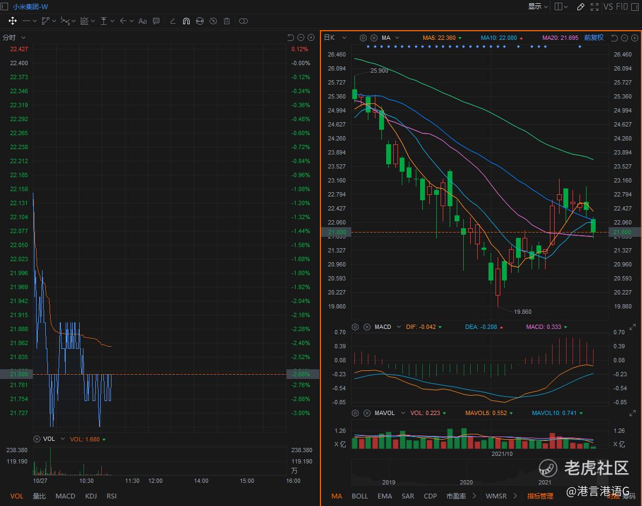Remove the MACD indicator panel
The image size is (642, 506).
[367, 327]
